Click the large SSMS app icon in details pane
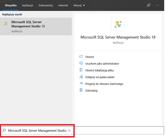 (118, 24)
